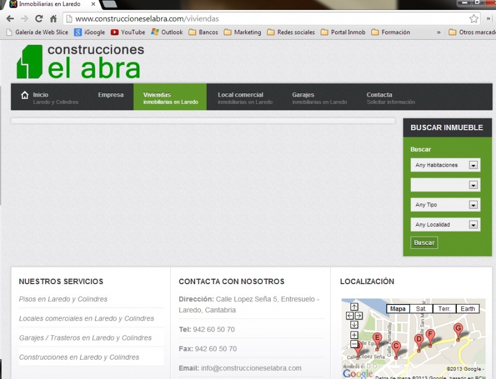This screenshot has width=496, height=379.
Task: Open Pisos en Laredo y Colindres link
Action: [x=63, y=299]
